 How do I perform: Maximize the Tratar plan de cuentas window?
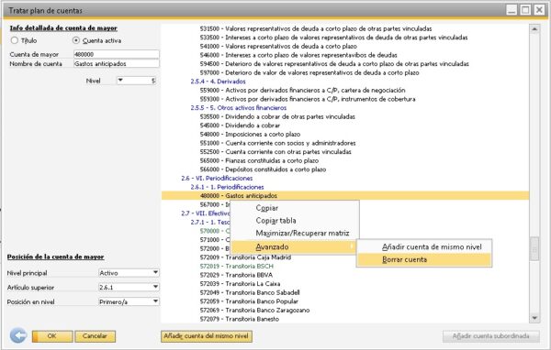(525, 10)
